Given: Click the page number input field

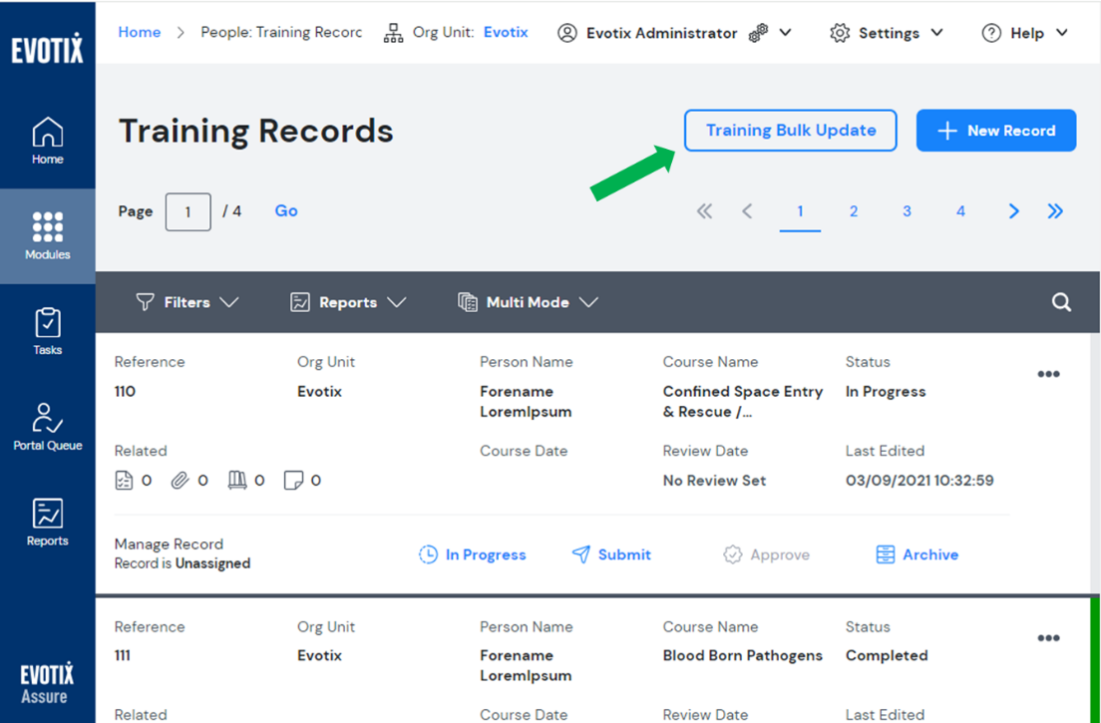Looking at the screenshot, I should click(x=187, y=211).
